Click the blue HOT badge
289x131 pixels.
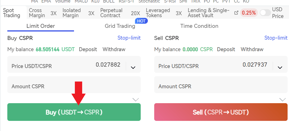point(142,21)
